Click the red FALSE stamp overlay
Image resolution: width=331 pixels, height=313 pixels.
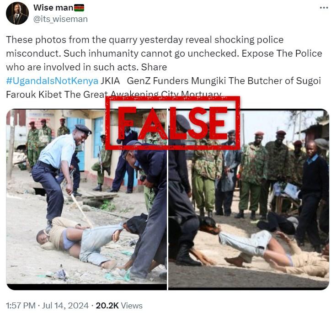[173, 123]
